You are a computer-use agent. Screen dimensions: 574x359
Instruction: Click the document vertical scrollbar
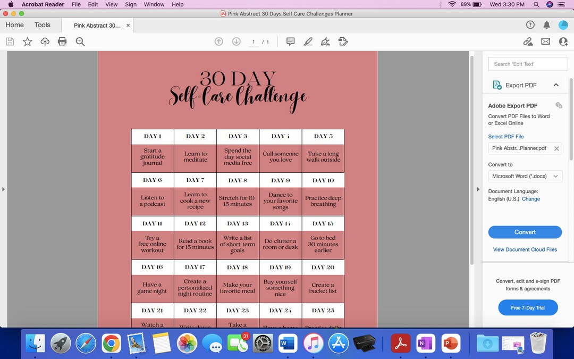coord(472,160)
